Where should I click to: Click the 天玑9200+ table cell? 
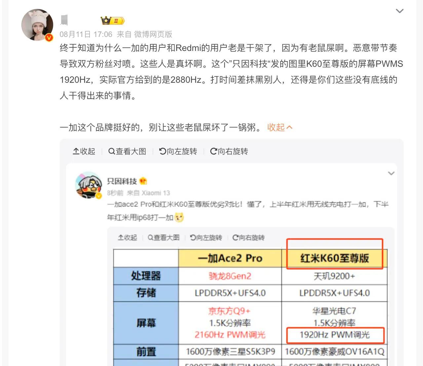[x=334, y=276]
